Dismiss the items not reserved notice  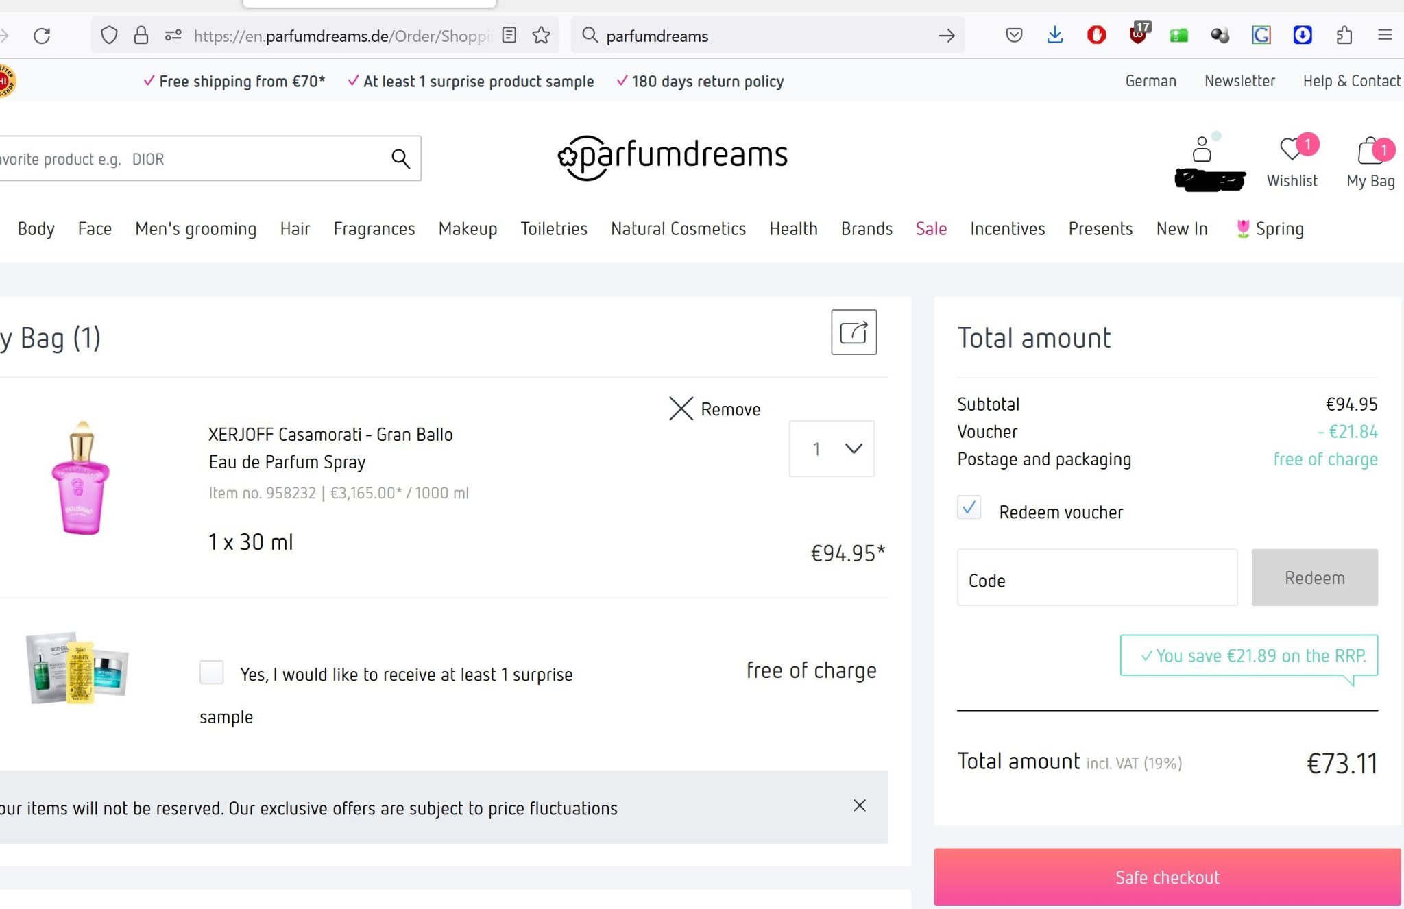[860, 805]
